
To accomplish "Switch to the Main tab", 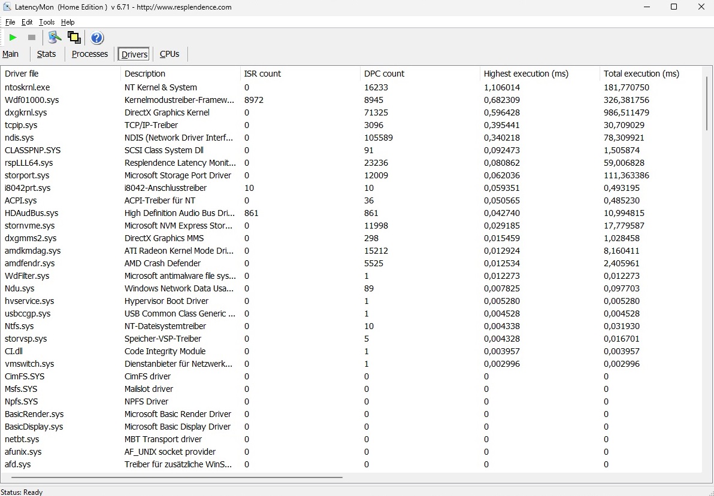I will pyautogui.click(x=11, y=54).
